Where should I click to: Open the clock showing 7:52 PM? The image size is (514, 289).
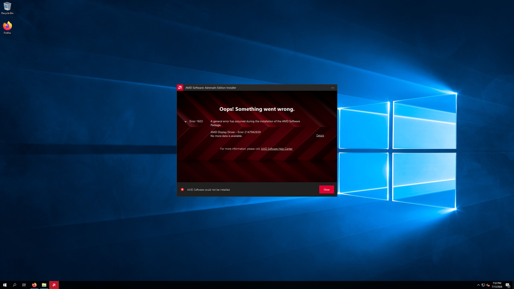coord(497,285)
